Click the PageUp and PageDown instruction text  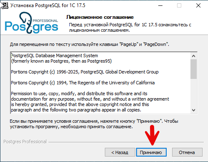(x=89, y=44)
